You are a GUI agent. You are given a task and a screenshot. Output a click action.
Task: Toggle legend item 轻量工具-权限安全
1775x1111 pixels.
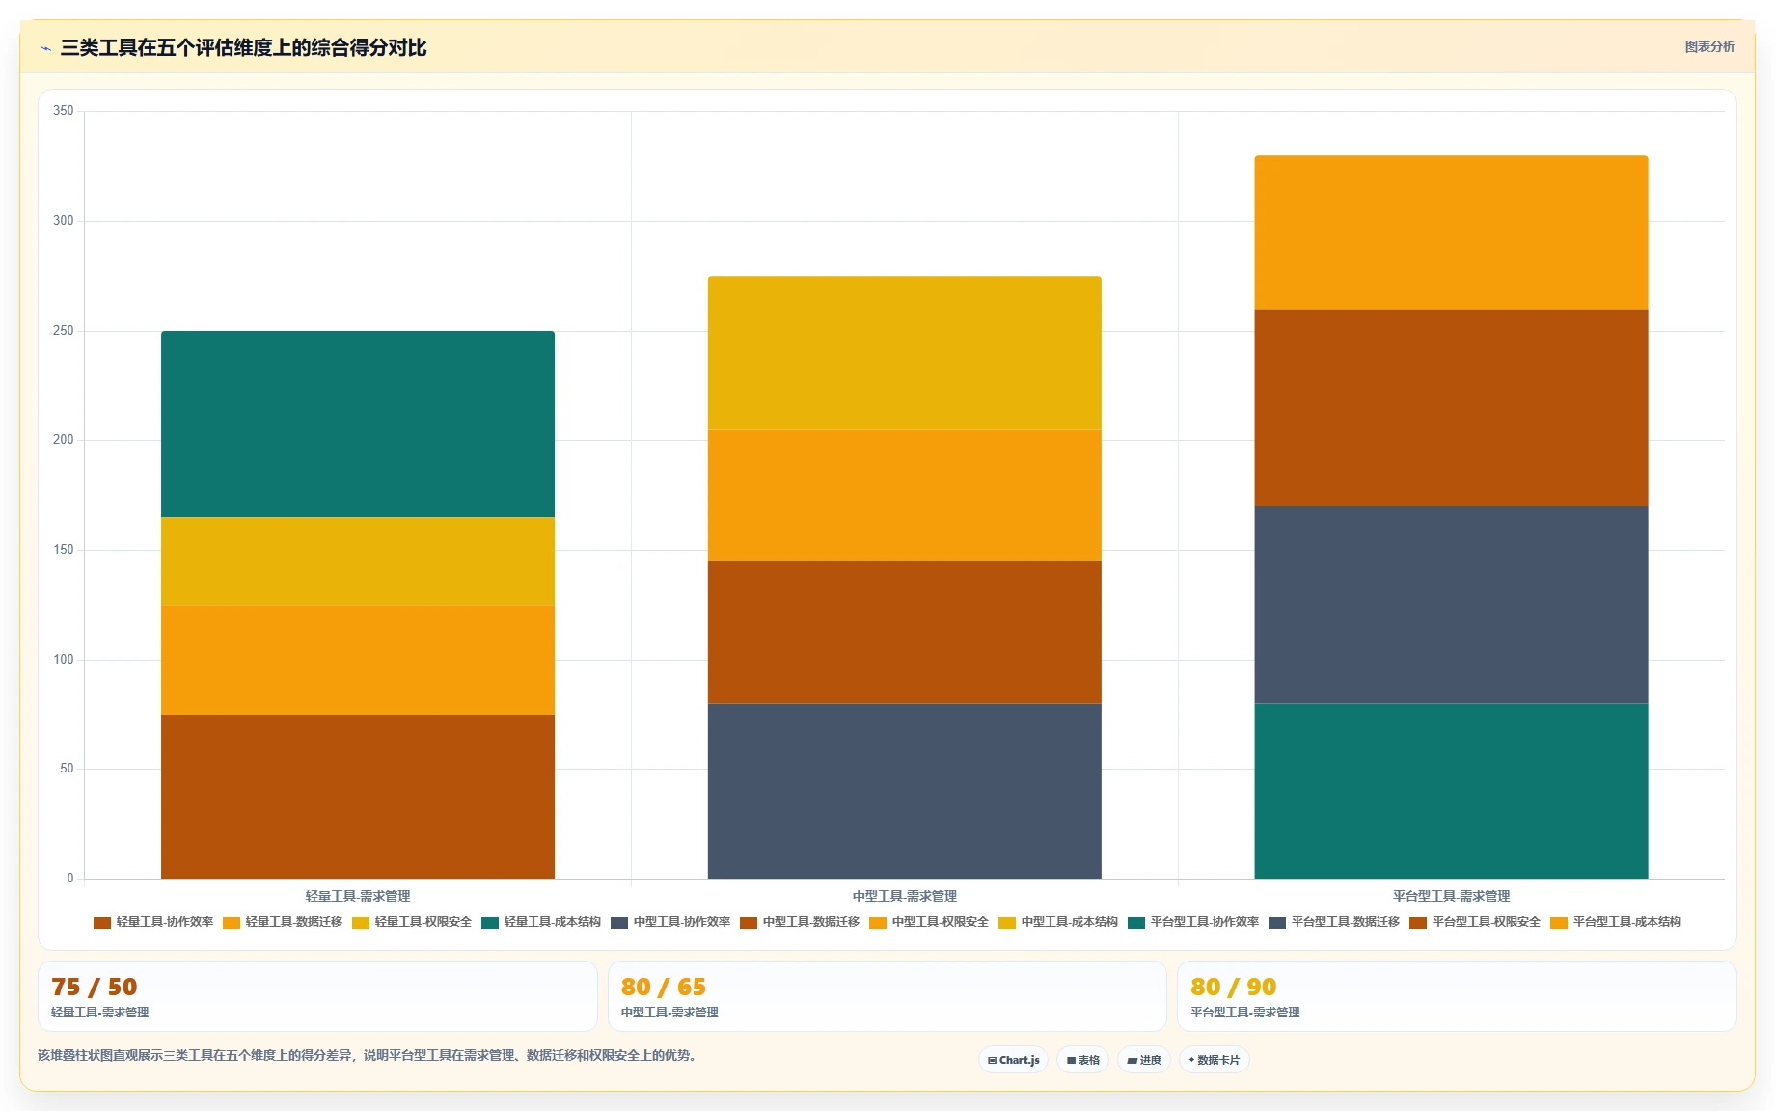pyautogui.click(x=412, y=922)
